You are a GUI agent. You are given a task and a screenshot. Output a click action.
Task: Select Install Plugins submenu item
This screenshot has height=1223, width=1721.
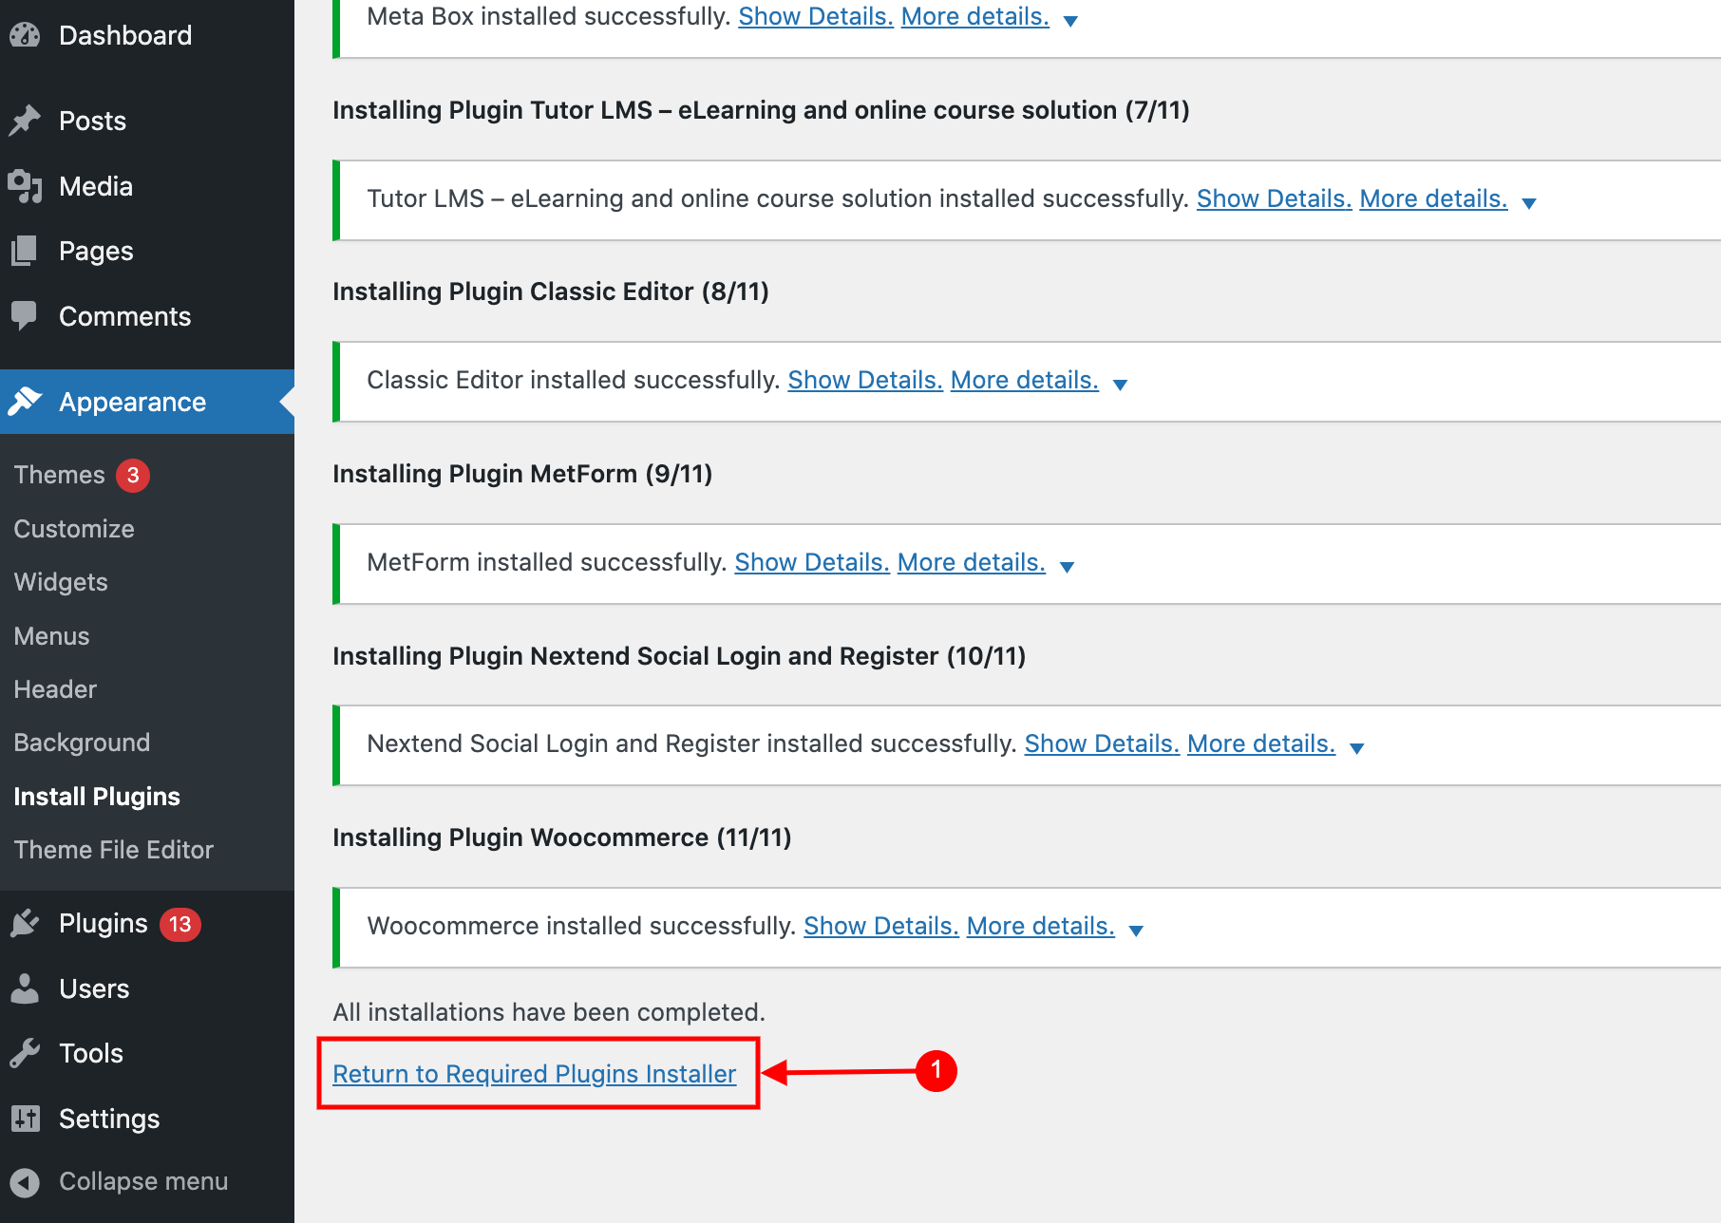97,797
